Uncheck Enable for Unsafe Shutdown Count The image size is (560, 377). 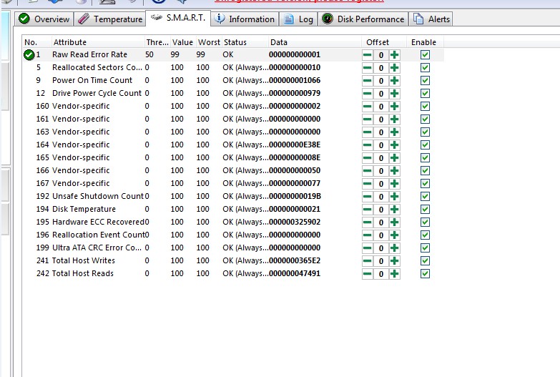(x=425, y=196)
